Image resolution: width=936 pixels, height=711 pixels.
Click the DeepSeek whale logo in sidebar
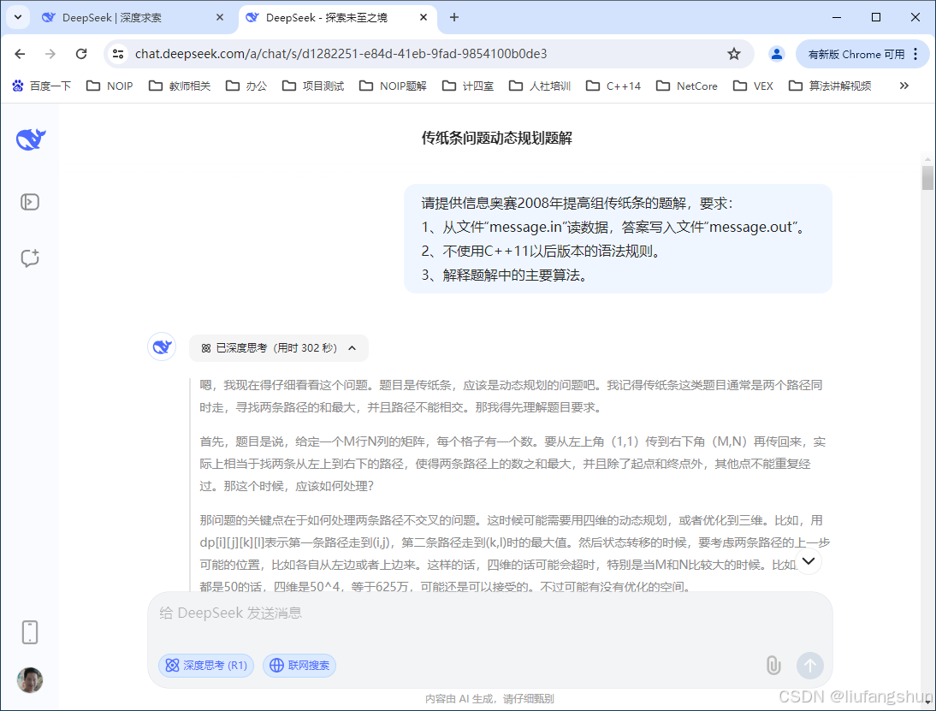(31, 139)
